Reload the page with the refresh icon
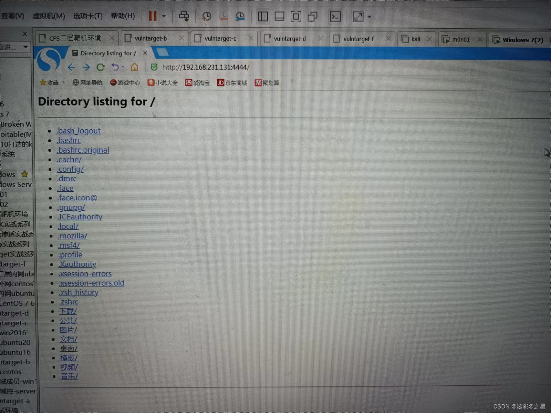 [100, 67]
